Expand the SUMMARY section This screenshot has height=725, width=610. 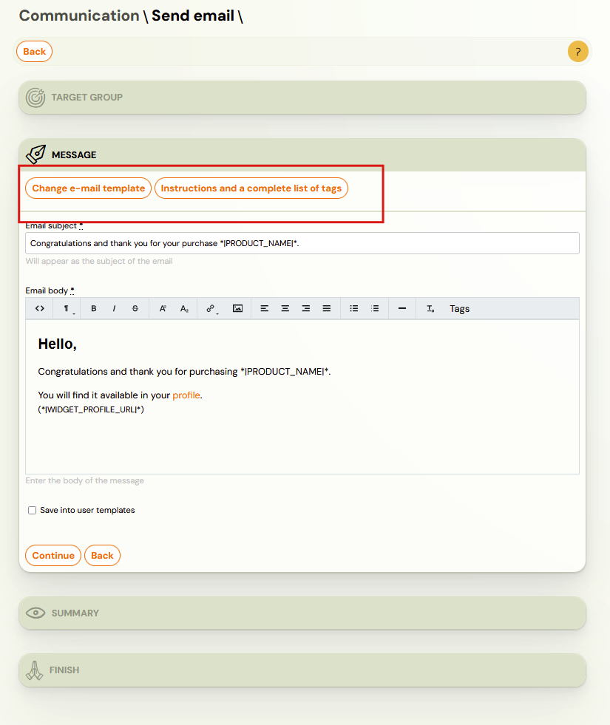point(302,613)
